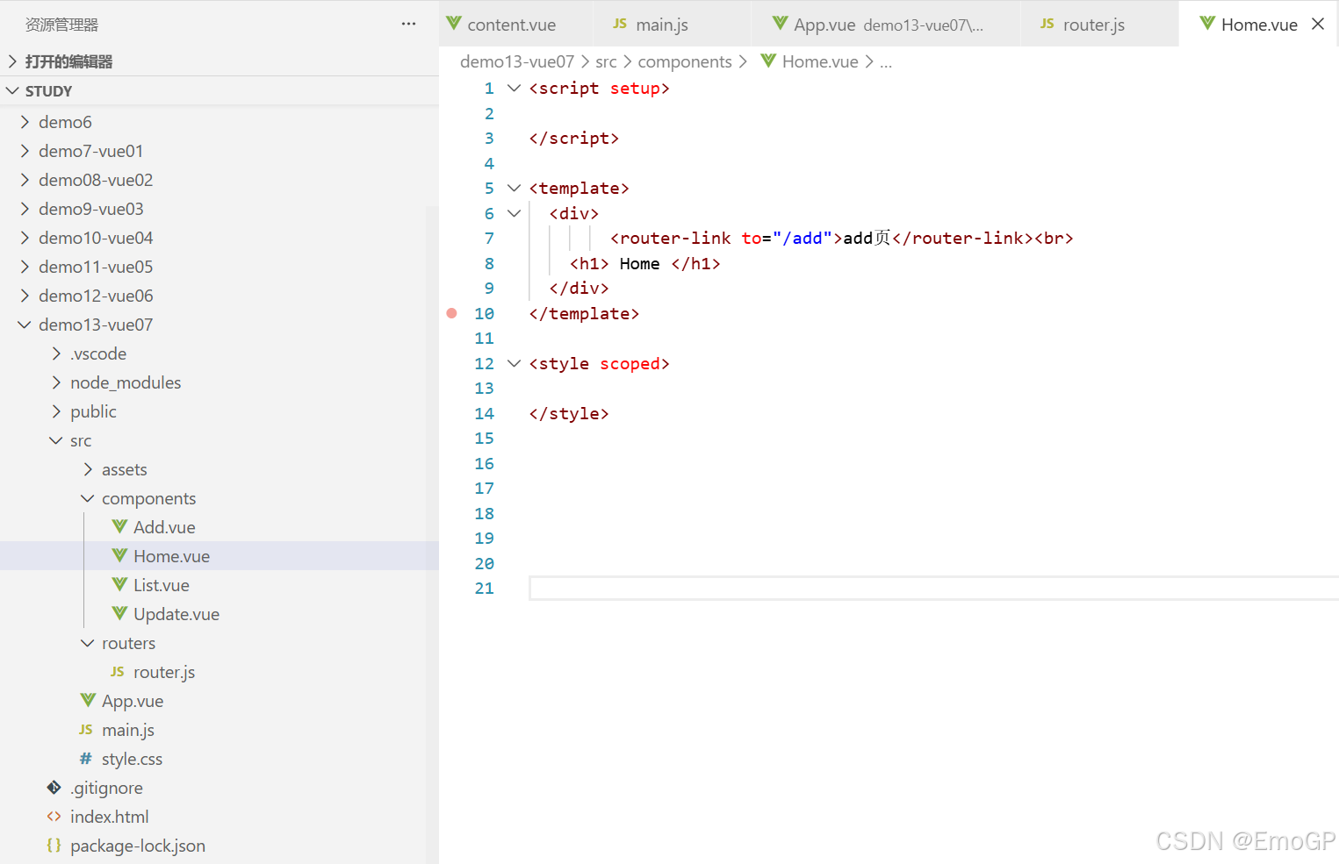Image resolution: width=1339 pixels, height=864 pixels.
Task: Click line number 7 in the gutter
Action: pos(489,238)
